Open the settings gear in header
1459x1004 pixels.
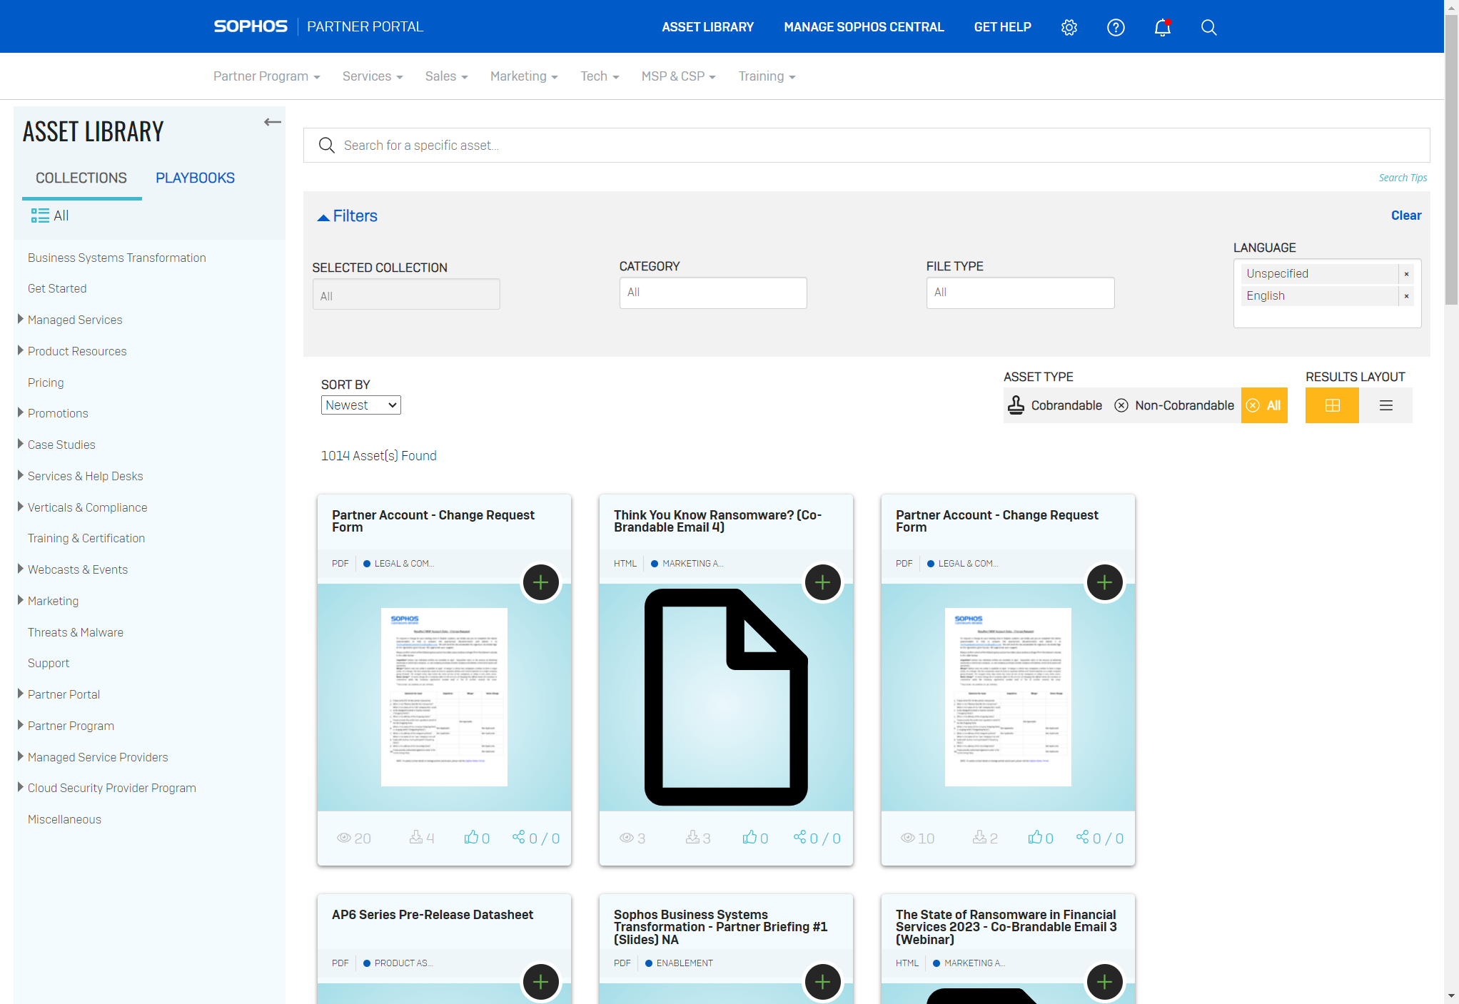(x=1069, y=27)
